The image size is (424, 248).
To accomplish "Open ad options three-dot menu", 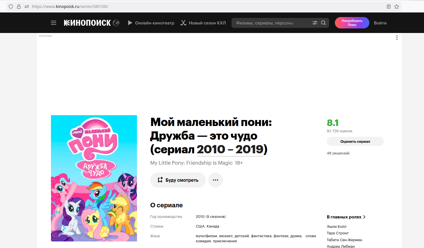I will 397,38.
